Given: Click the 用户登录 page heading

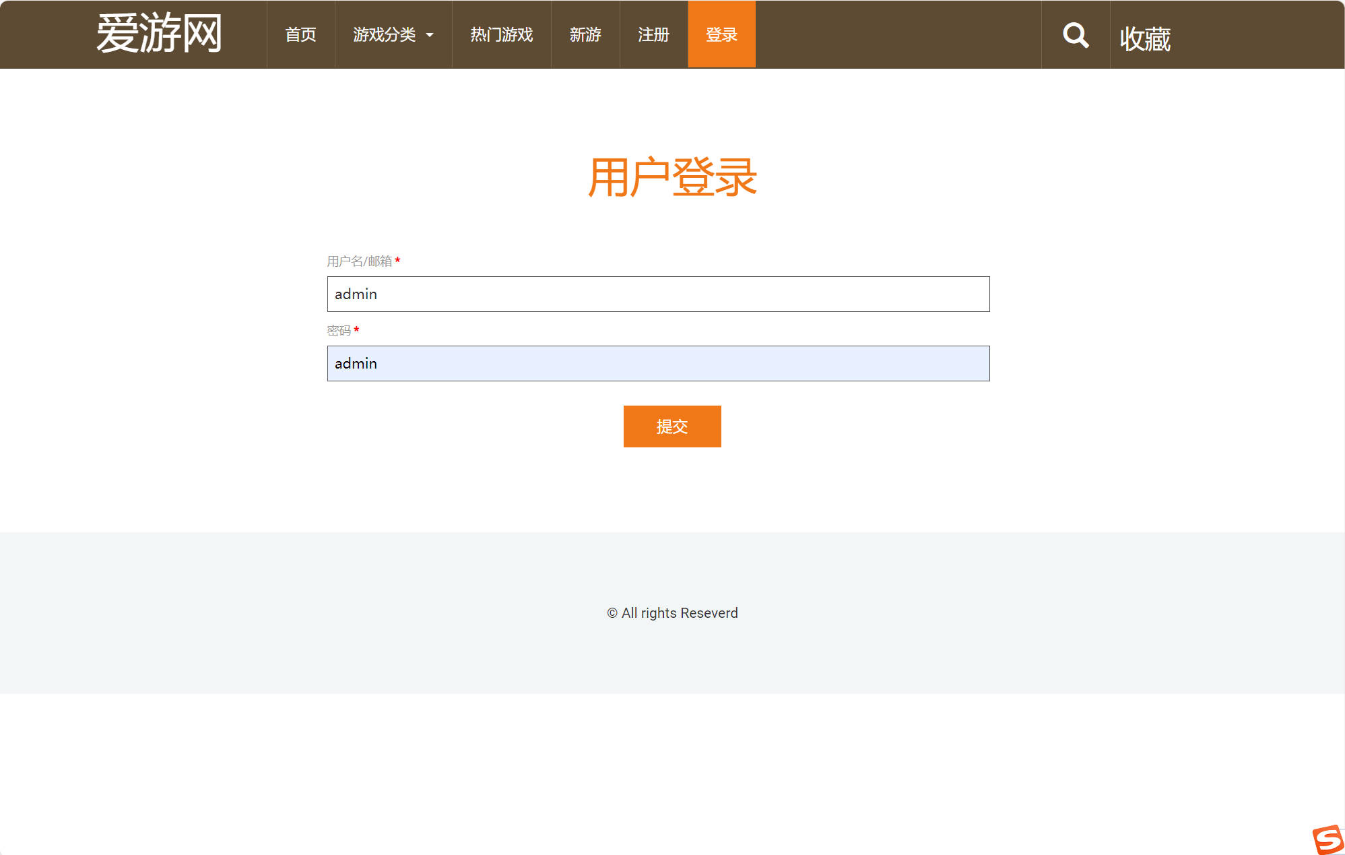Looking at the screenshot, I should [671, 177].
